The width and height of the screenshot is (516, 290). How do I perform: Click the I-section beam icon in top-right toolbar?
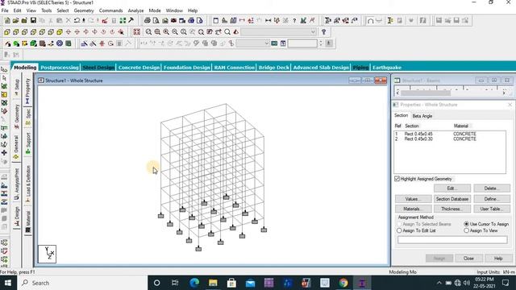390,20
